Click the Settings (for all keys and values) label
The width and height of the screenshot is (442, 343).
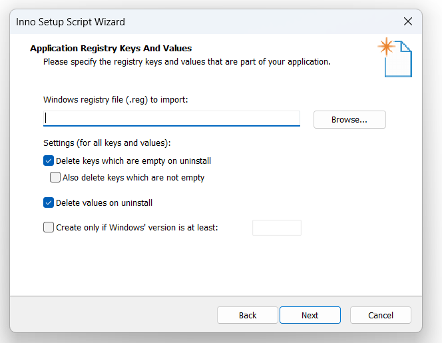(107, 143)
